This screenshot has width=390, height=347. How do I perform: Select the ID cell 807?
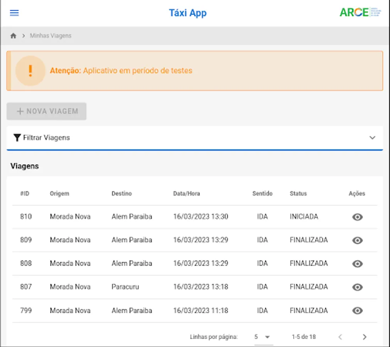(x=26, y=286)
